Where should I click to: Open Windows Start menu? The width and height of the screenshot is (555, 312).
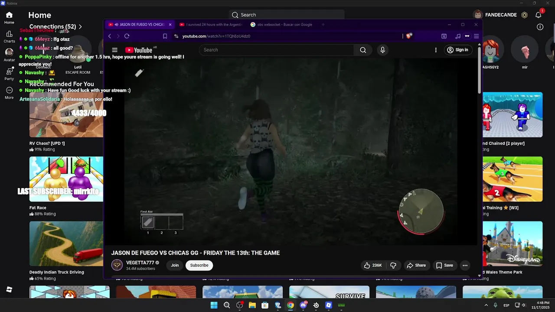click(x=214, y=305)
